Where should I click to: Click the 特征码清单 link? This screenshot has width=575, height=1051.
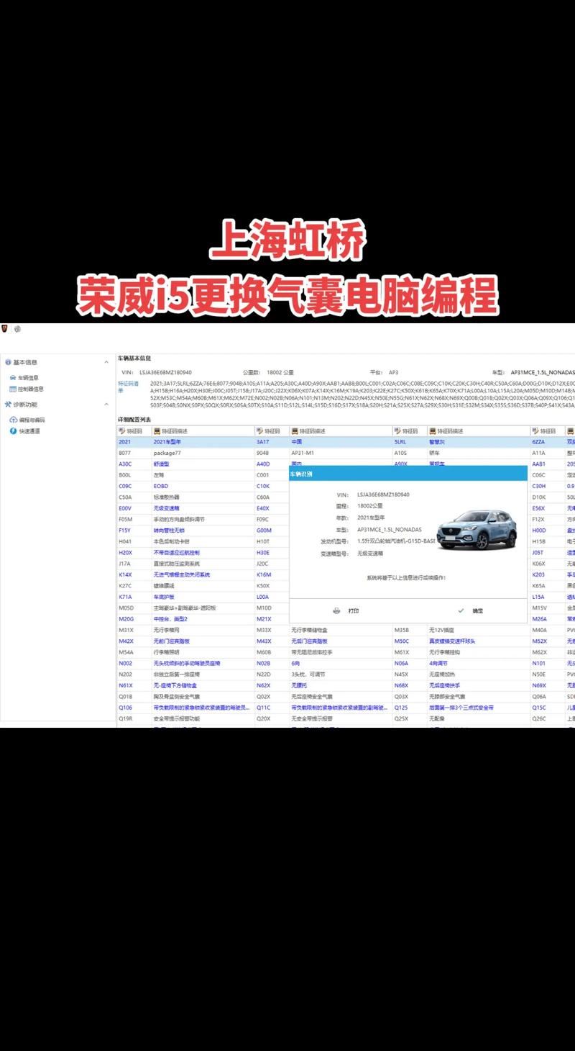click(128, 387)
